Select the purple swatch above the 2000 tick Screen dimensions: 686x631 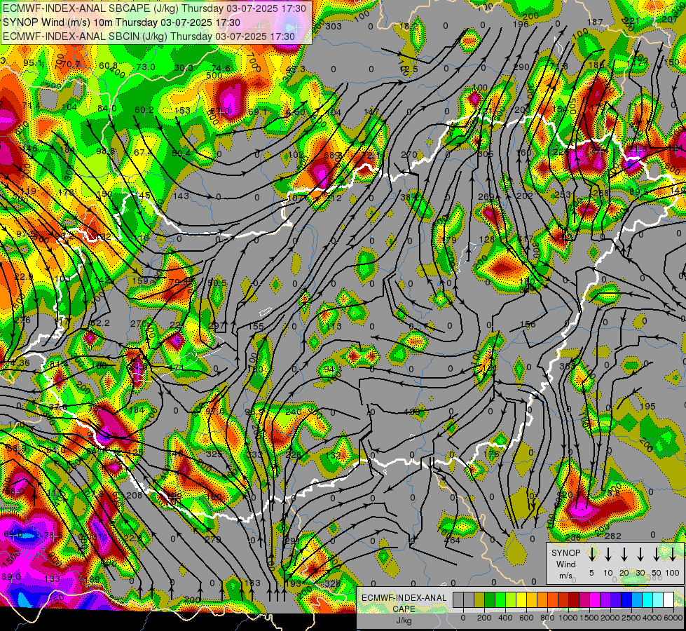[605, 600]
